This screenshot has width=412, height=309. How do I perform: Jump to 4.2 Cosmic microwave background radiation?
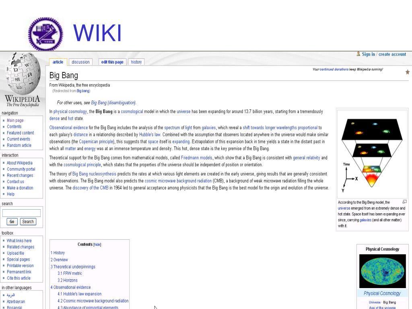point(93,301)
